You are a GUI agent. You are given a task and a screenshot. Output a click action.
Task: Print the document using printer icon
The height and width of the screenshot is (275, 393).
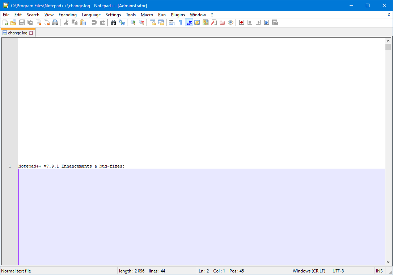55,22
